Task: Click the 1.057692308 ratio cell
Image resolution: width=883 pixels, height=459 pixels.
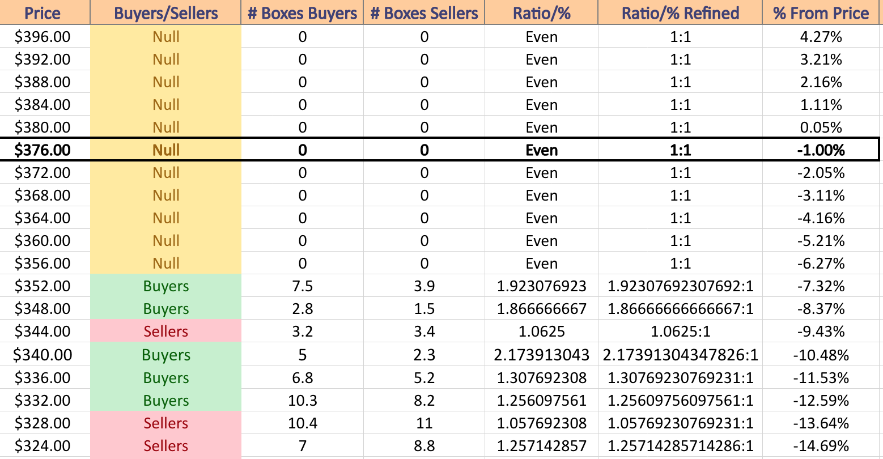Action: click(541, 423)
